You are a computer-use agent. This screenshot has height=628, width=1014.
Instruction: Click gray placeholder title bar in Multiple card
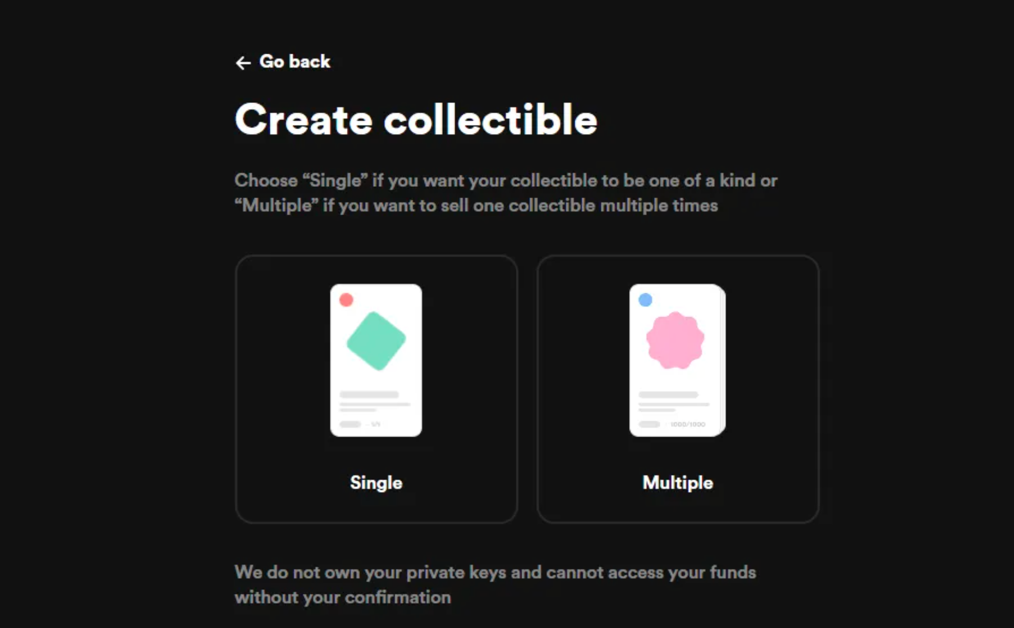pos(669,395)
